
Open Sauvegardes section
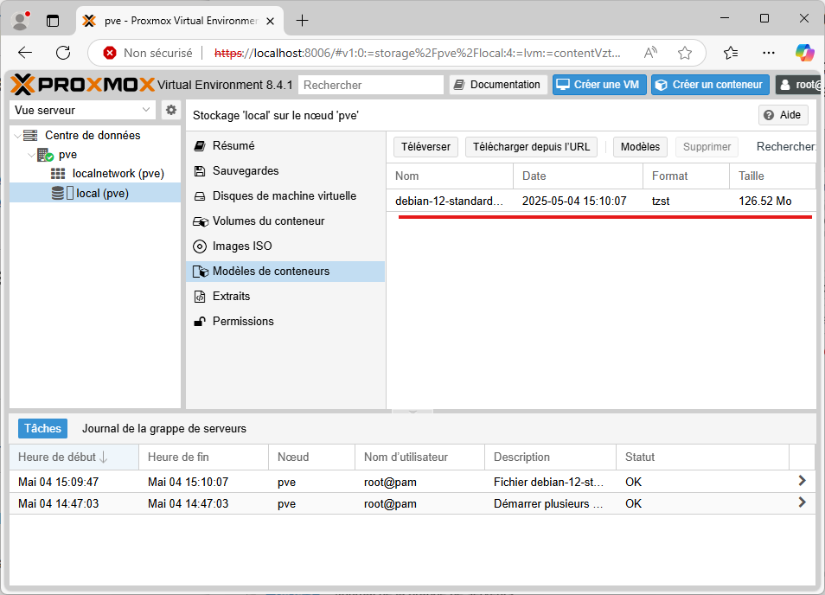pos(285,171)
